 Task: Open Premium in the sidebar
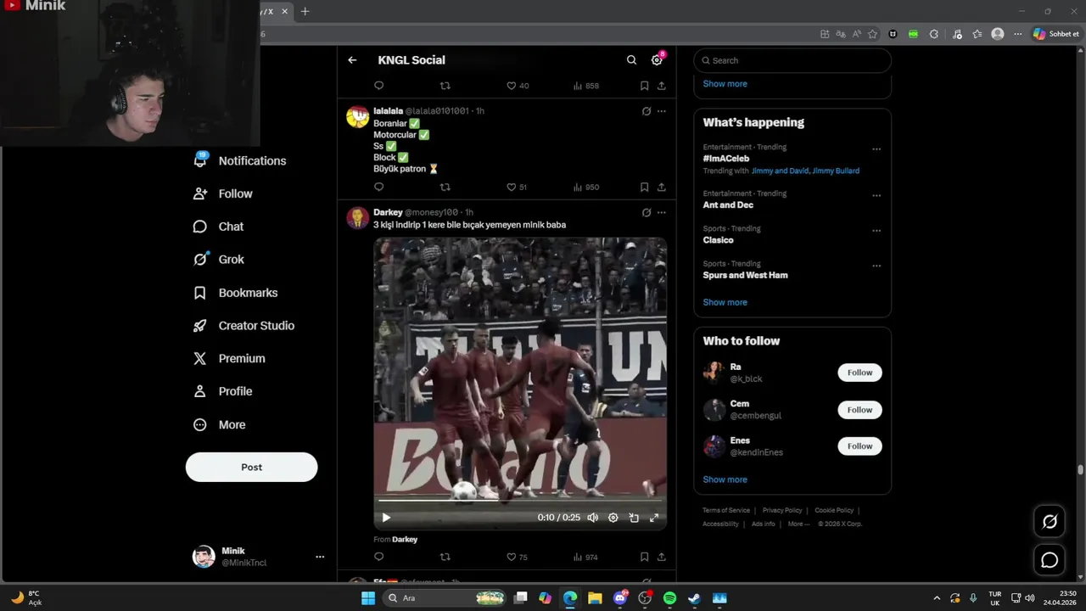tap(229, 358)
